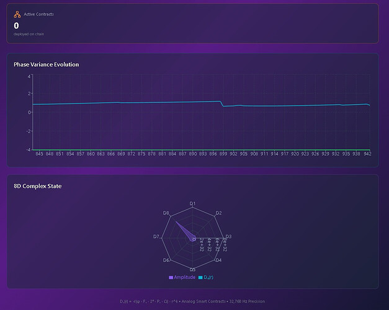Screen dimensions: 389x310
Task: Click the Phase Variance Evolution heading
Action: [x=46, y=64]
